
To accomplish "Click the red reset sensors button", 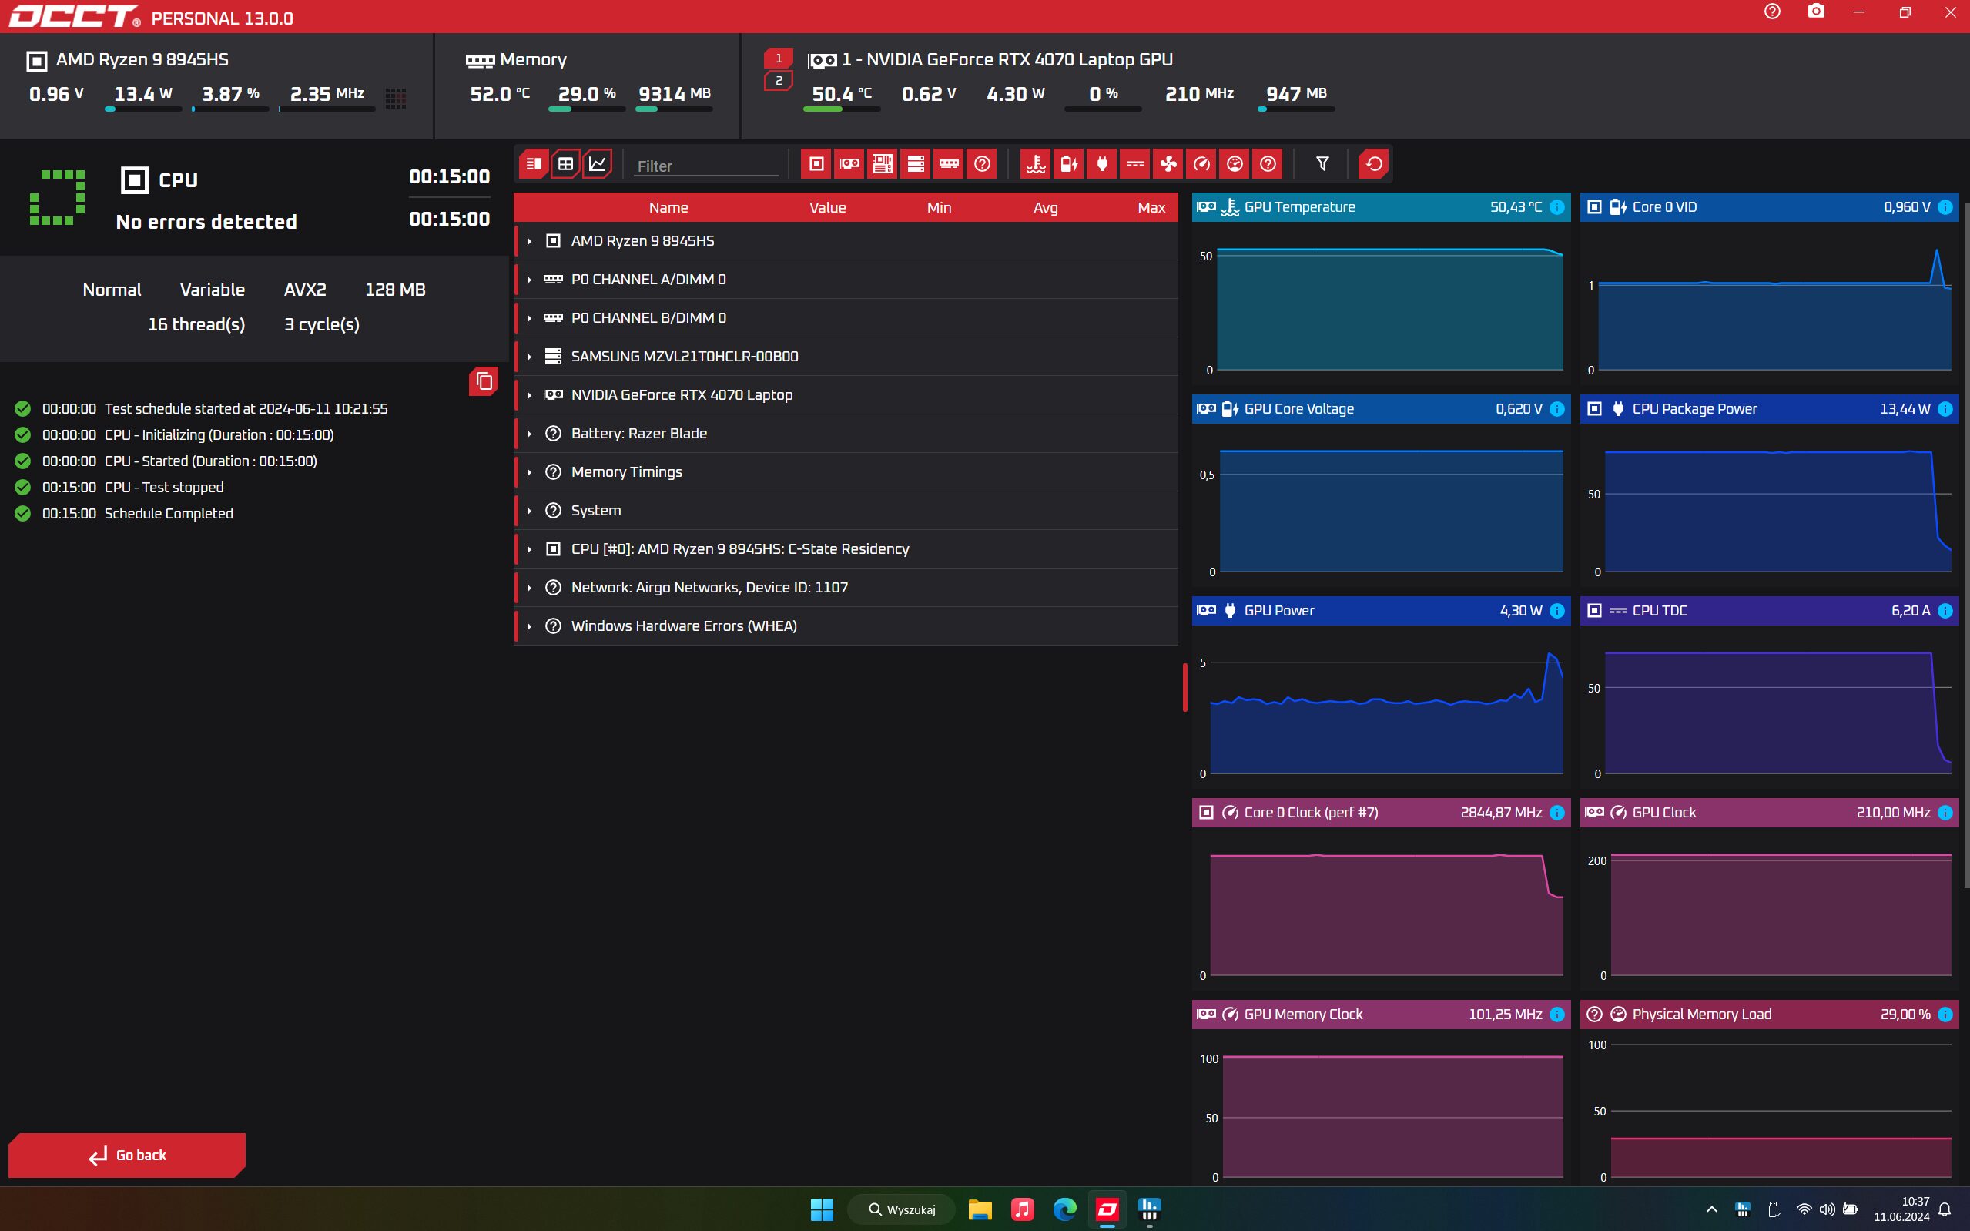I will tap(1374, 163).
